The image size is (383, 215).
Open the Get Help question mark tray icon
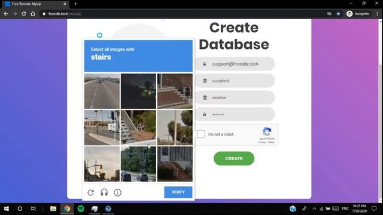click(x=293, y=208)
